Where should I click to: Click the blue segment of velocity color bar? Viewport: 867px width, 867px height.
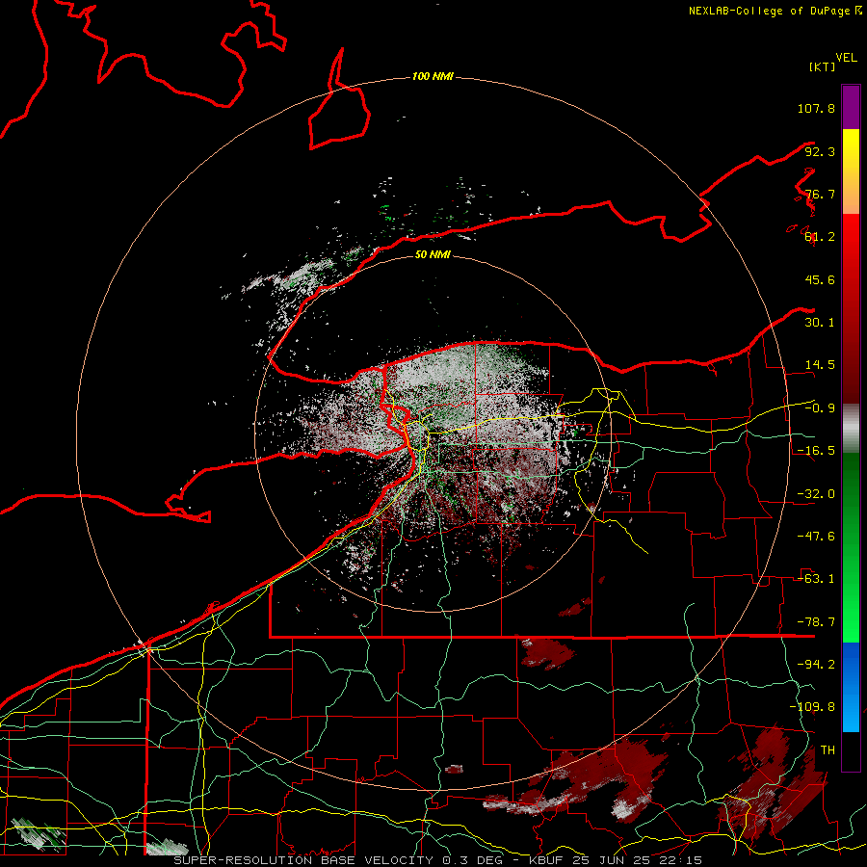tap(851, 687)
